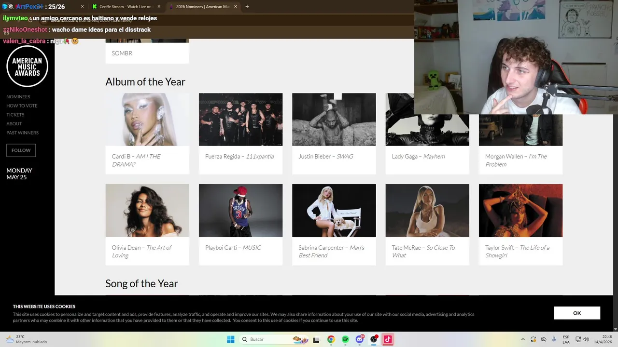The image size is (618, 347).
Task: Click 'Tate McRae – So Close To What' caption
Action: 423,252
